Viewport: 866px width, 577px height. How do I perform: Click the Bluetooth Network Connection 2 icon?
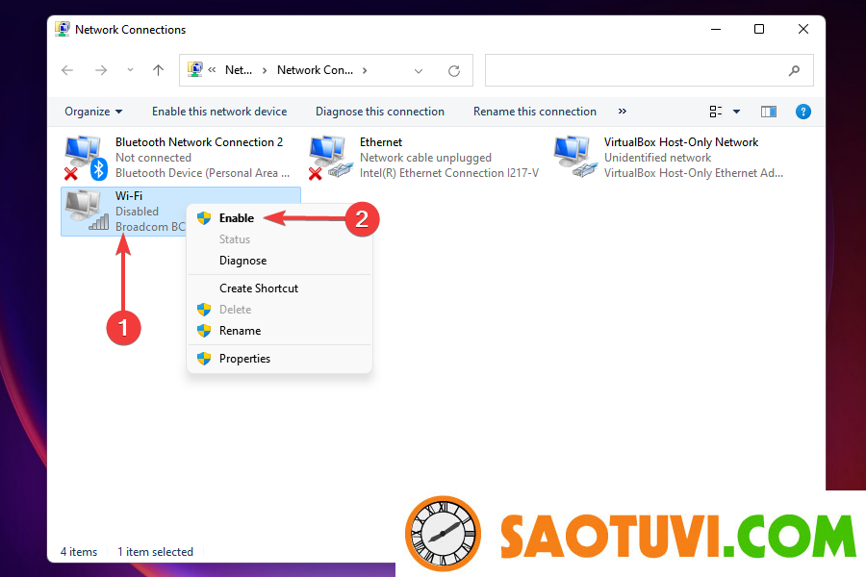coord(85,158)
